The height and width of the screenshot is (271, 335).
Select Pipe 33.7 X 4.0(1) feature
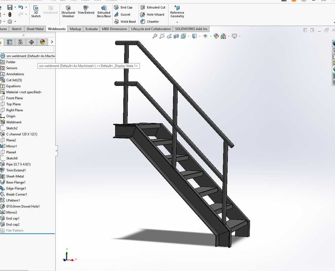(x=18, y=164)
